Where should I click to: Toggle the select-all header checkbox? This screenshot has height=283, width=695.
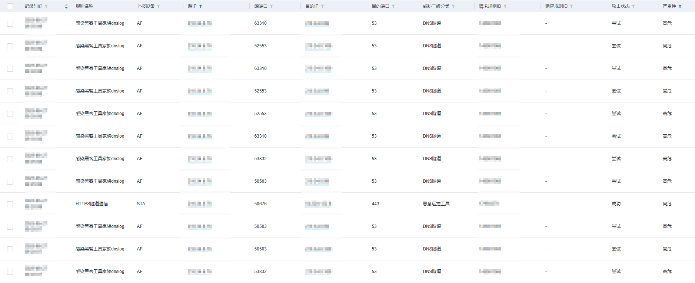[10, 6]
